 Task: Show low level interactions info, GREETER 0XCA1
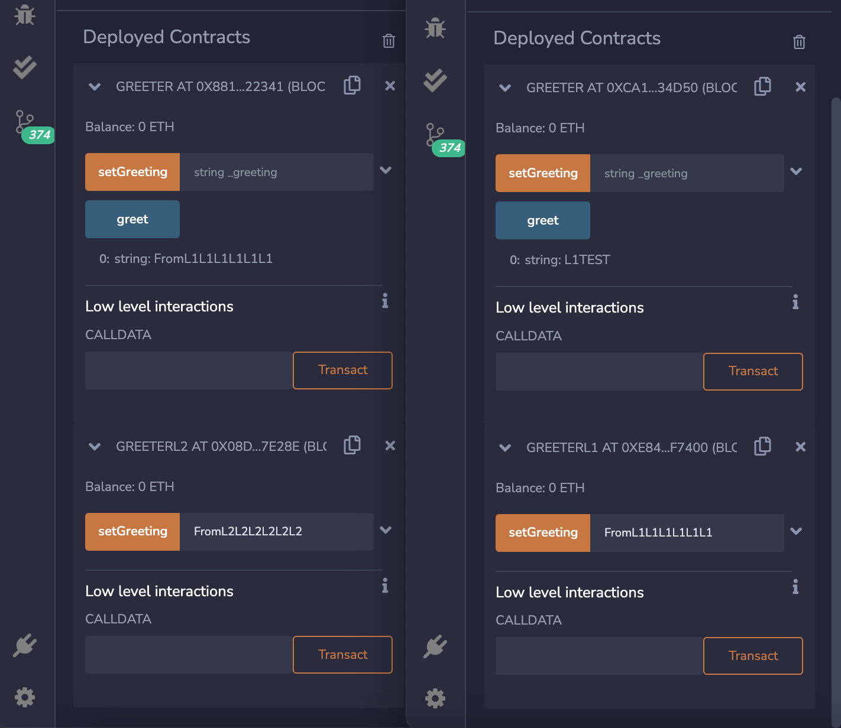795,302
